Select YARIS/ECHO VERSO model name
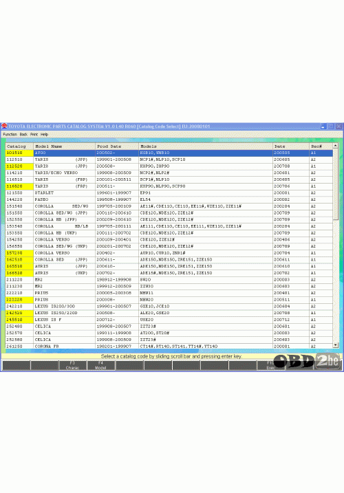Screen dimensions: 344x493 click(64, 173)
